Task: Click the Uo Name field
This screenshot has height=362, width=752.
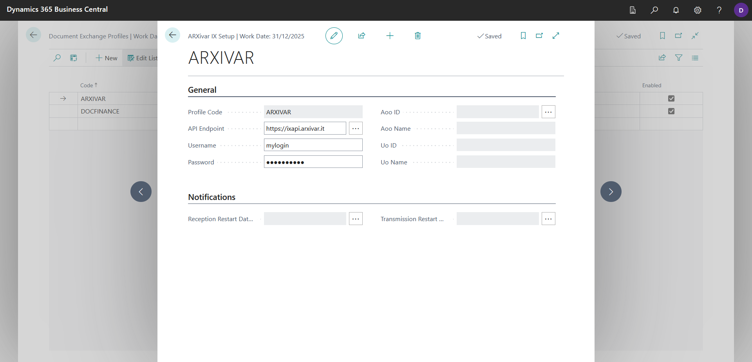Action: click(506, 162)
